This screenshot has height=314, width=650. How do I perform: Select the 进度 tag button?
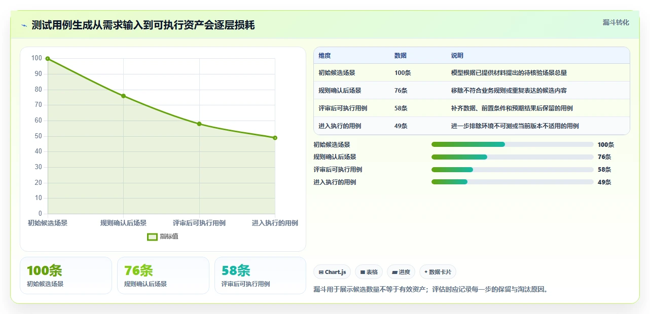click(x=401, y=272)
